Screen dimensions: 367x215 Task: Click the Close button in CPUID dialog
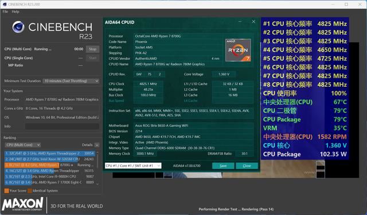(x=247, y=166)
